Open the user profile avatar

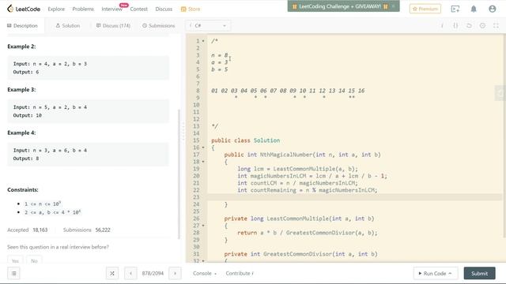pyautogui.click(x=492, y=9)
